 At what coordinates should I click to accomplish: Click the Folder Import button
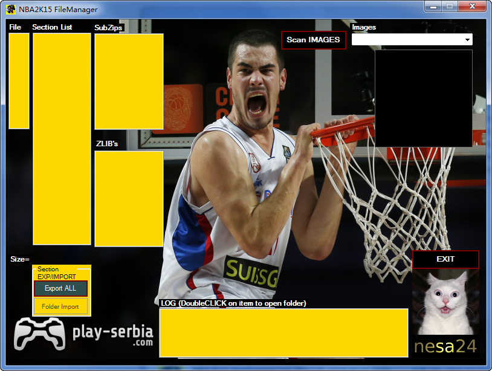pos(60,306)
